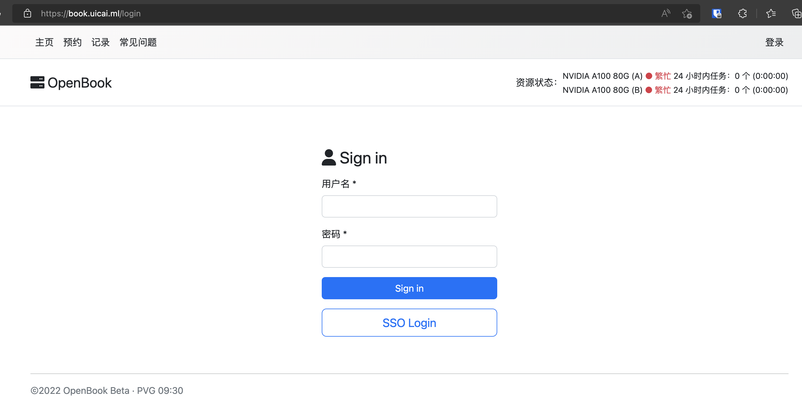Viewport: 802px width, 414px height.
Task: Click 登录 link in top right
Action: 774,42
